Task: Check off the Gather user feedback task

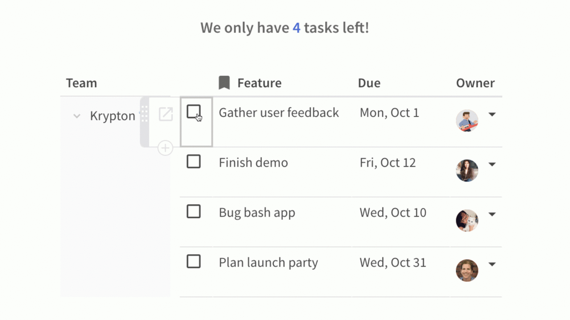Action: [193, 112]
